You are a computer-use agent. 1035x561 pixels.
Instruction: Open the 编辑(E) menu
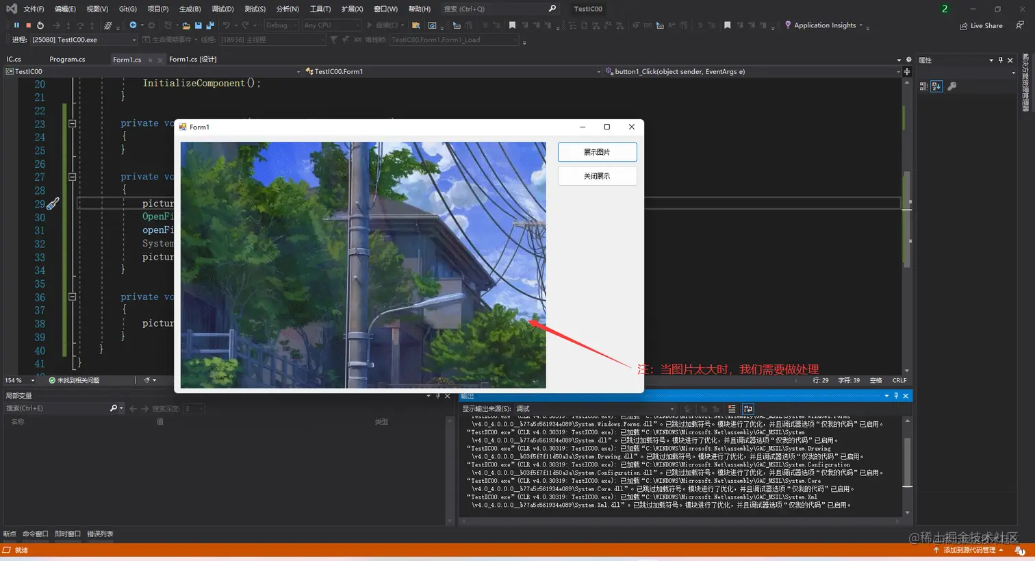[x=66, y=9]
